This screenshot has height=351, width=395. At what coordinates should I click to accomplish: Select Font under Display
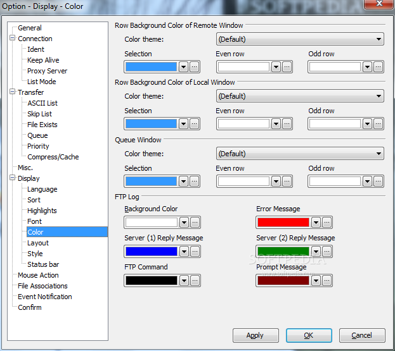click(34, 221)
